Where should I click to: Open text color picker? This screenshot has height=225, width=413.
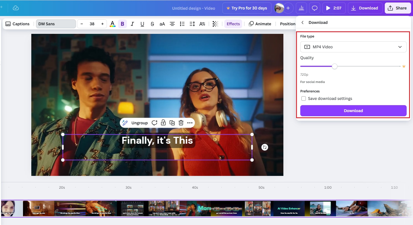click(112, 24)
